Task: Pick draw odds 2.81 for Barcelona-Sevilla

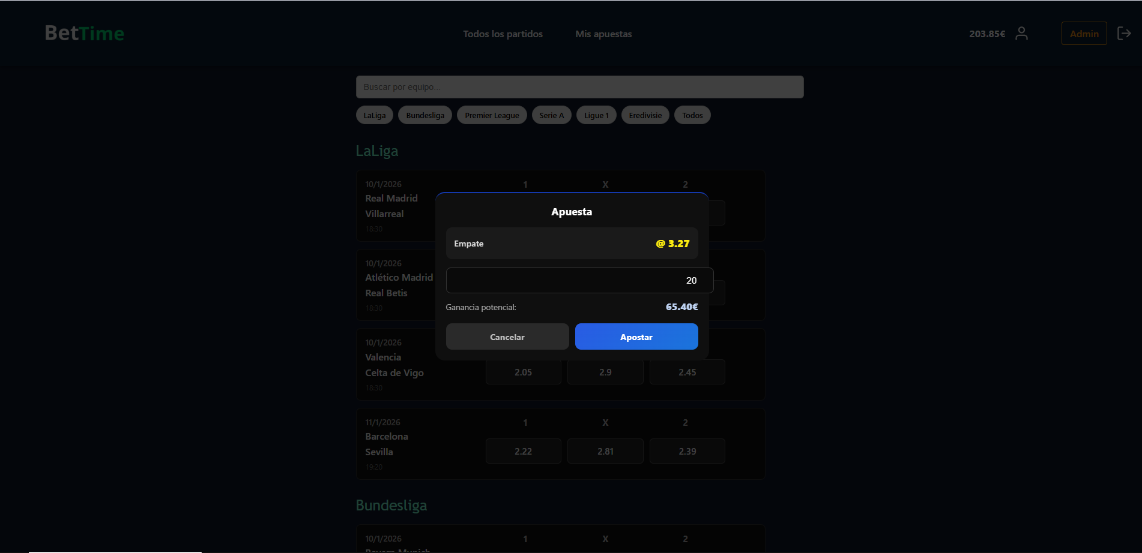Action: pyautogui.click(x=605, y=451)
